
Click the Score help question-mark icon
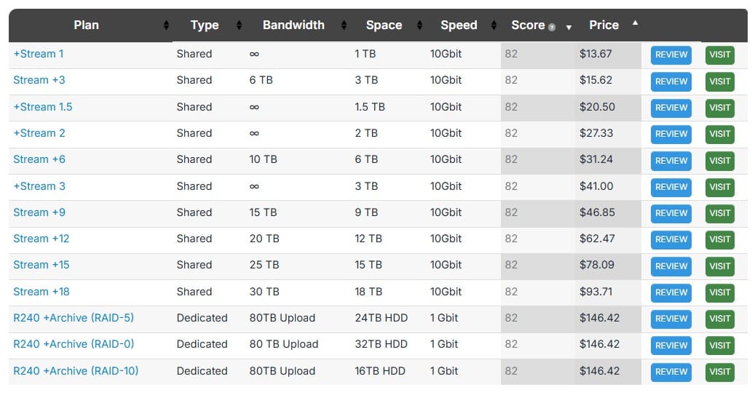click(552, 28)
